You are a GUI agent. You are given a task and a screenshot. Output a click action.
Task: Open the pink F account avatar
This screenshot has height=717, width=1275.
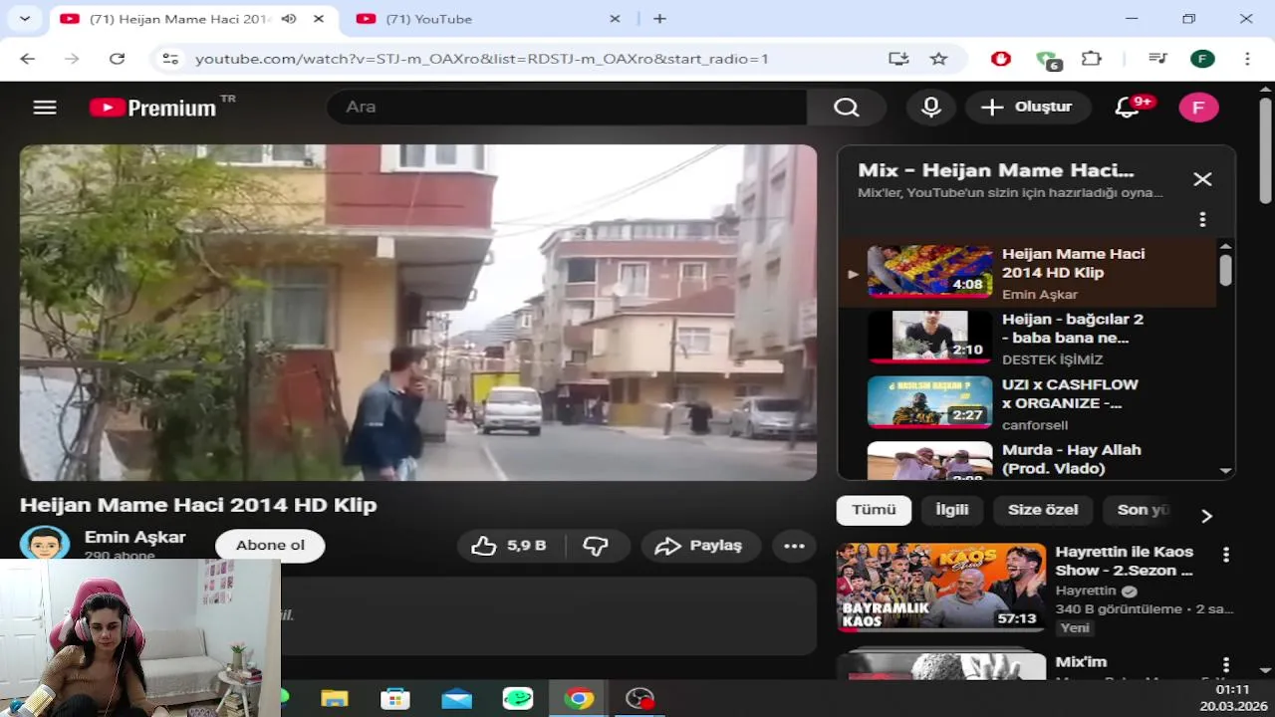click(1198, 108)
